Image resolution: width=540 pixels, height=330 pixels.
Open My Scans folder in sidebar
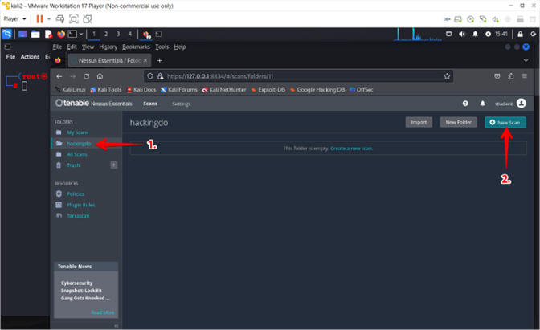[x=77, y=132]
